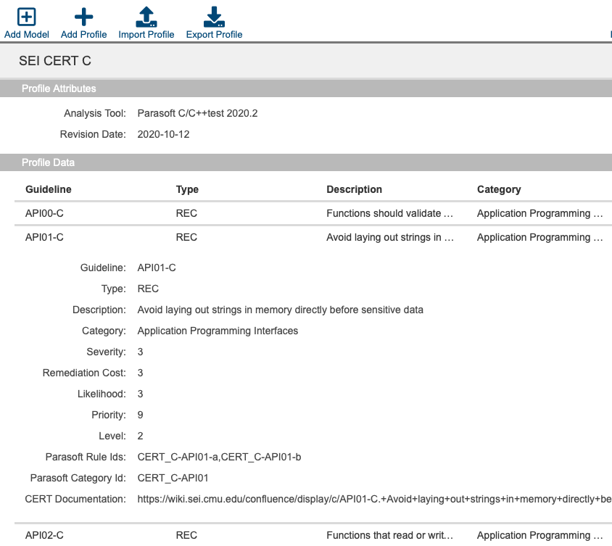Click the Add Model icon
The width and height of the screenshot is (612, 546).
point(27,17)
